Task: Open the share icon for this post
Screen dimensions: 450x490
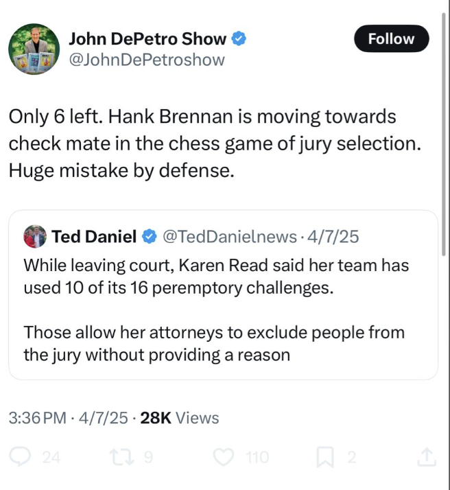Action: pos(426,456)
